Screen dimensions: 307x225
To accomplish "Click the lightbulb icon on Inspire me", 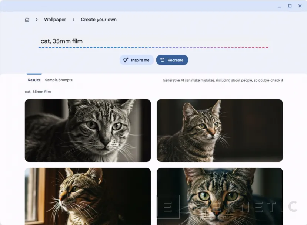I will [125, 59].
